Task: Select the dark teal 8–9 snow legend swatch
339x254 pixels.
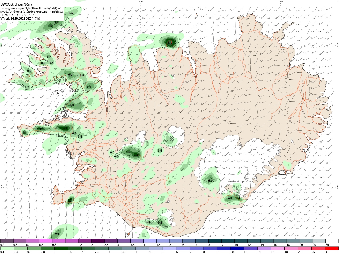Action: 215,241
